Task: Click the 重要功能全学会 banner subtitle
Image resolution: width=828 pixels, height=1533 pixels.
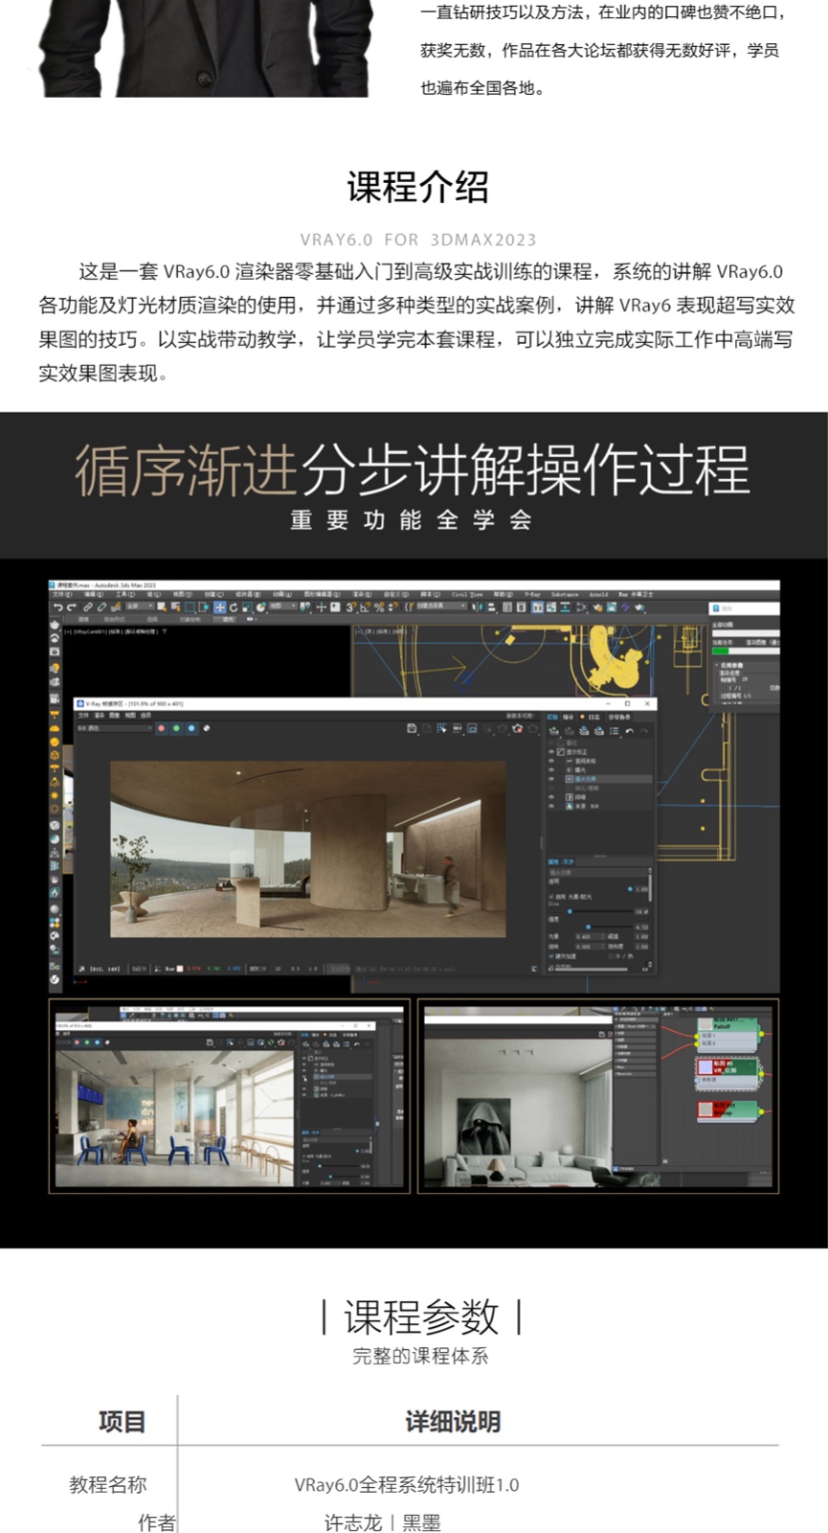Action: tap(412, 520)
